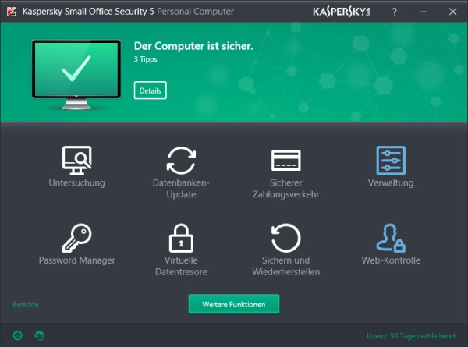The width and height of the screenshot is (468, 347).
Task: Open support agent icon in footer
Action: click(x=40, y=335)
